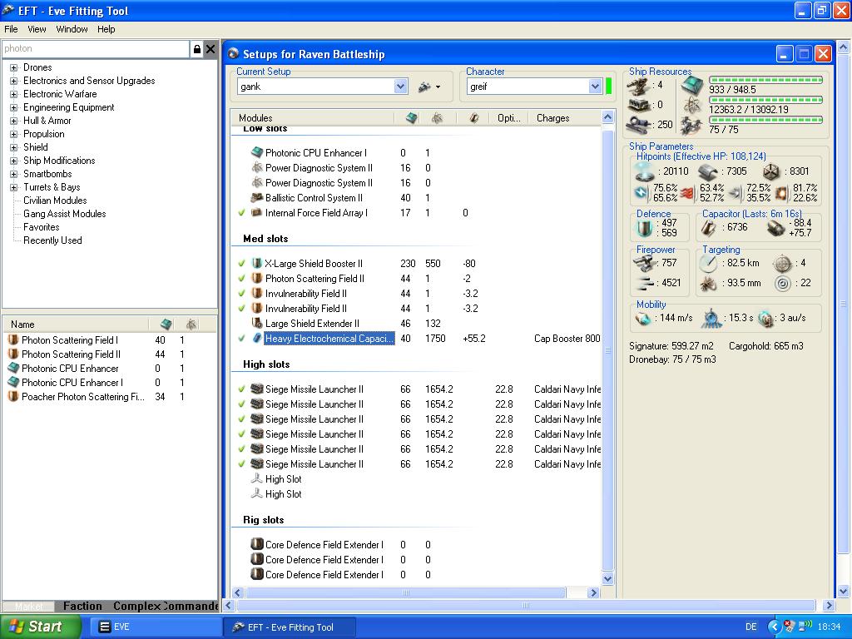Click the Windows Start button
852x639 pixels.
(x=40, y=627)
